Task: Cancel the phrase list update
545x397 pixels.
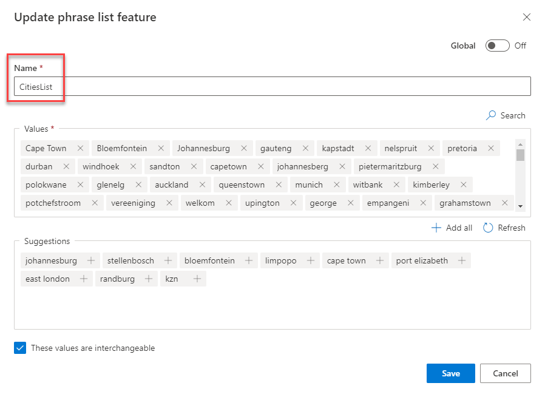Action: (506, 373)
